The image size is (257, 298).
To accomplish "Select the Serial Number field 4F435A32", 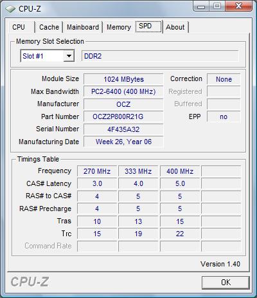I will 123,129.
